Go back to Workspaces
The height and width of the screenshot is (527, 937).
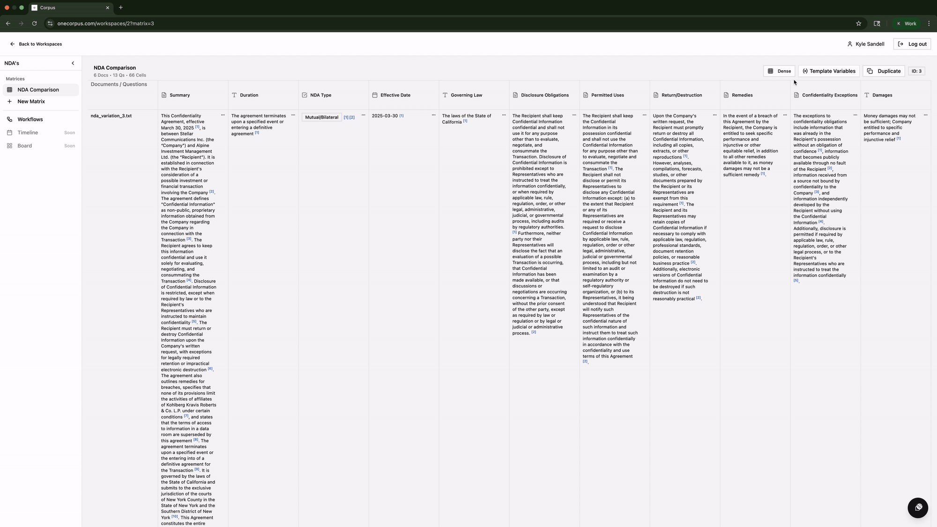36,44
